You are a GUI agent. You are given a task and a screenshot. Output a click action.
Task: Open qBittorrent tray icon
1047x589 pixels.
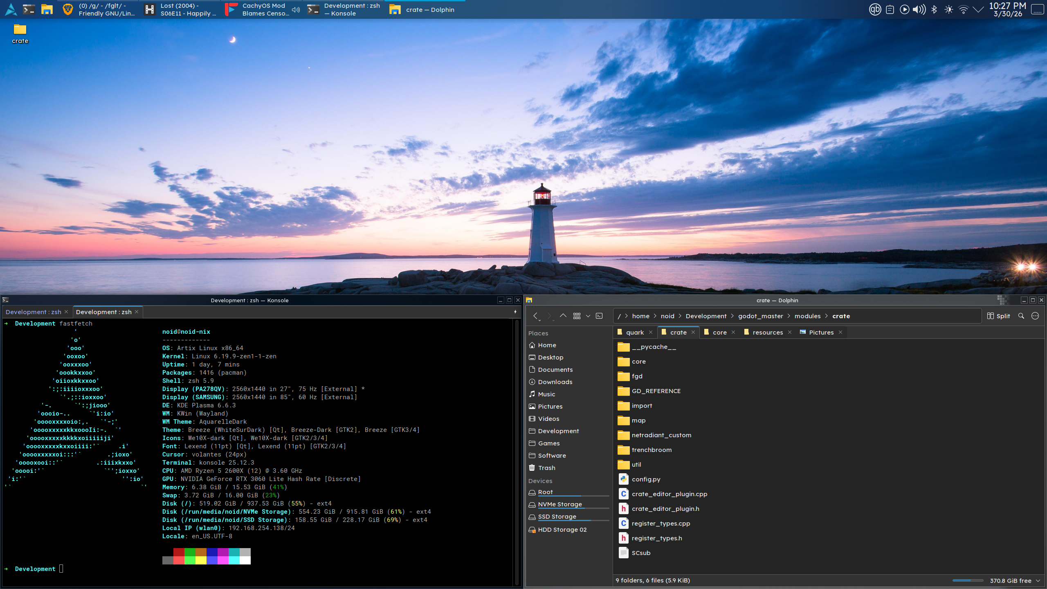(875, 9)
